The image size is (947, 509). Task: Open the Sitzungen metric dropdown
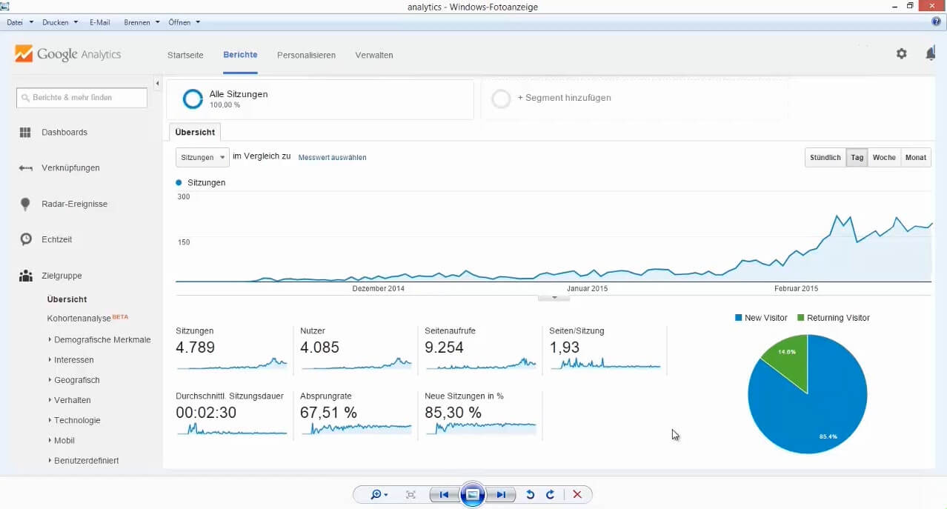202,157
